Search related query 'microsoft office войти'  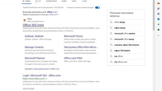(125, 34)
